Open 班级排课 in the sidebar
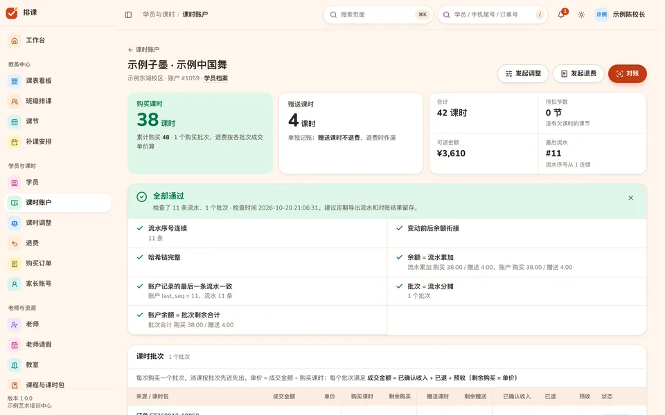This screenshot has height=415, width=665. pos(57,101)
